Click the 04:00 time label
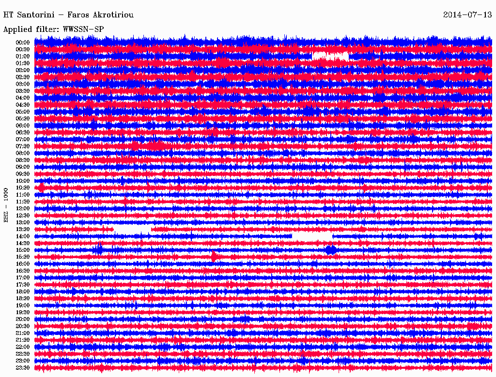 22,98
